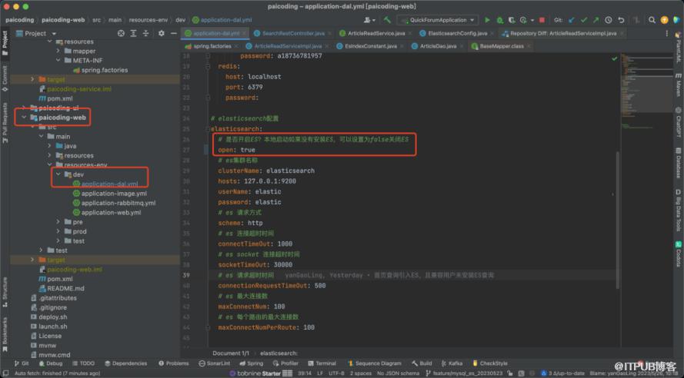Open the Database side panel

point(679,162)
